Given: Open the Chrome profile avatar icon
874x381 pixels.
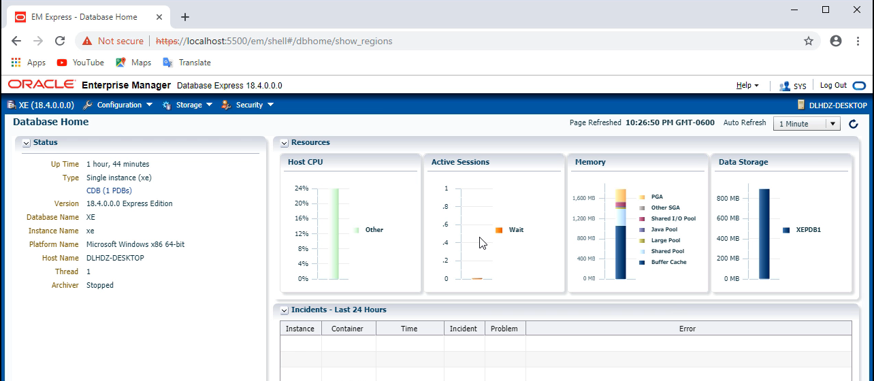Looking at the screenshot, I should (836, 41).
